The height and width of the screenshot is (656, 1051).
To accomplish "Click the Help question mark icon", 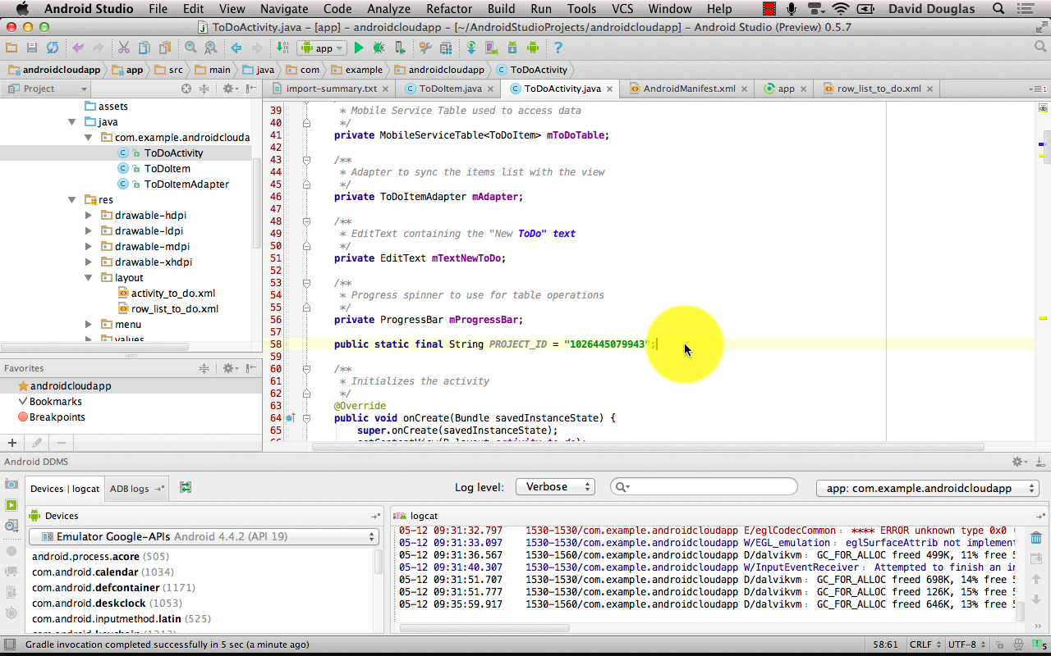I will pos(558,48).
